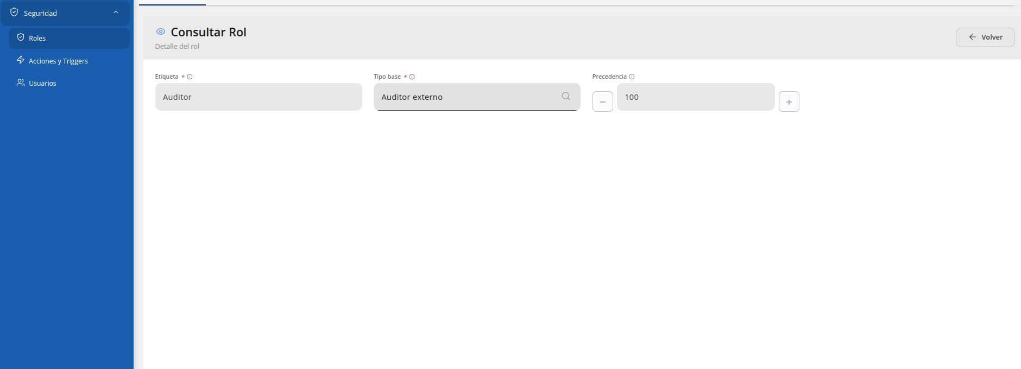Click the Roles shield icon in sidebar
This screenshot has width=1021, height=369.
tap(21, 37)
